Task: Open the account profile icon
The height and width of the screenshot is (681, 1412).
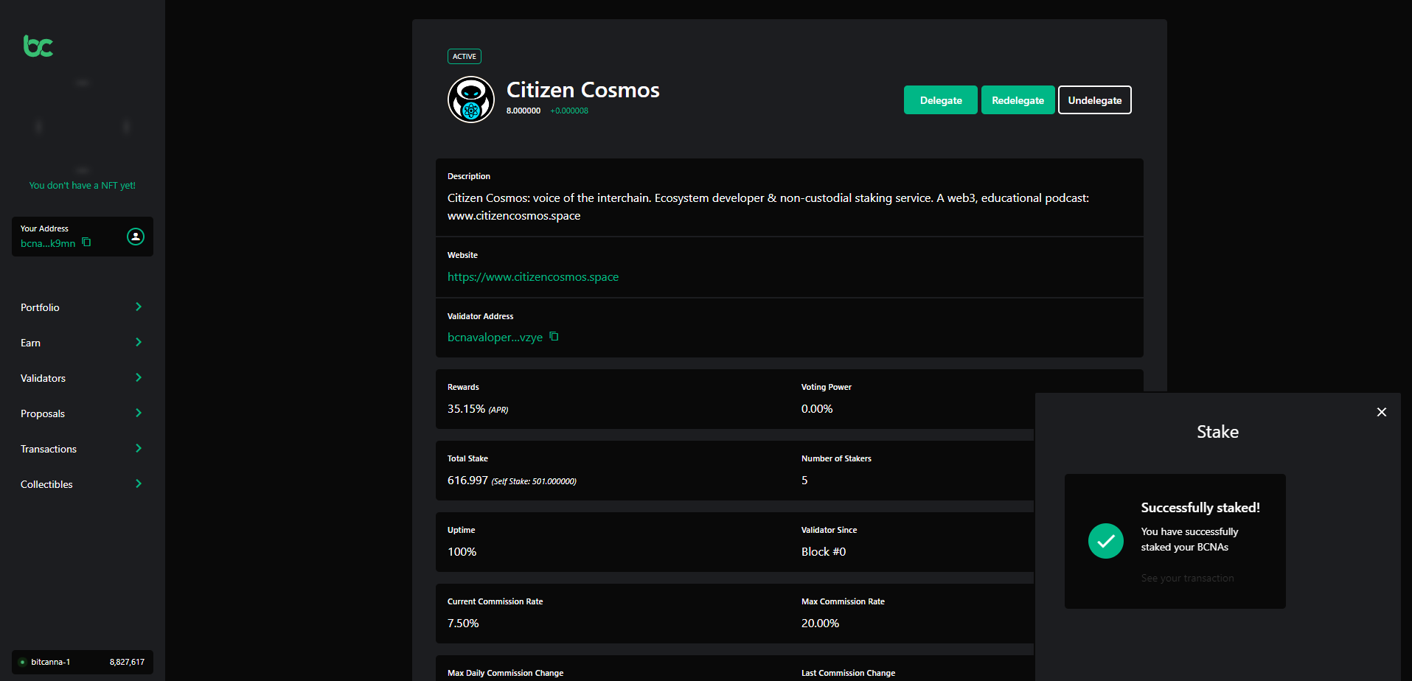Action: pos(136,237)
